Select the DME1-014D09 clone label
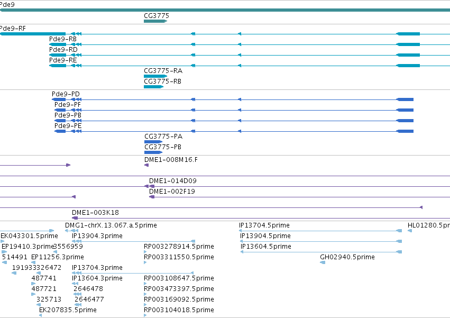 [173, 180]
